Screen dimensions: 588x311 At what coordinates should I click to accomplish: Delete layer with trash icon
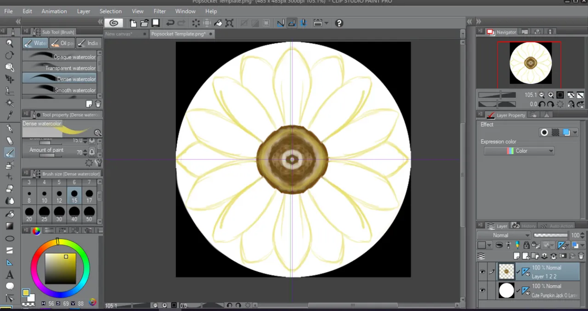point(581,256)
